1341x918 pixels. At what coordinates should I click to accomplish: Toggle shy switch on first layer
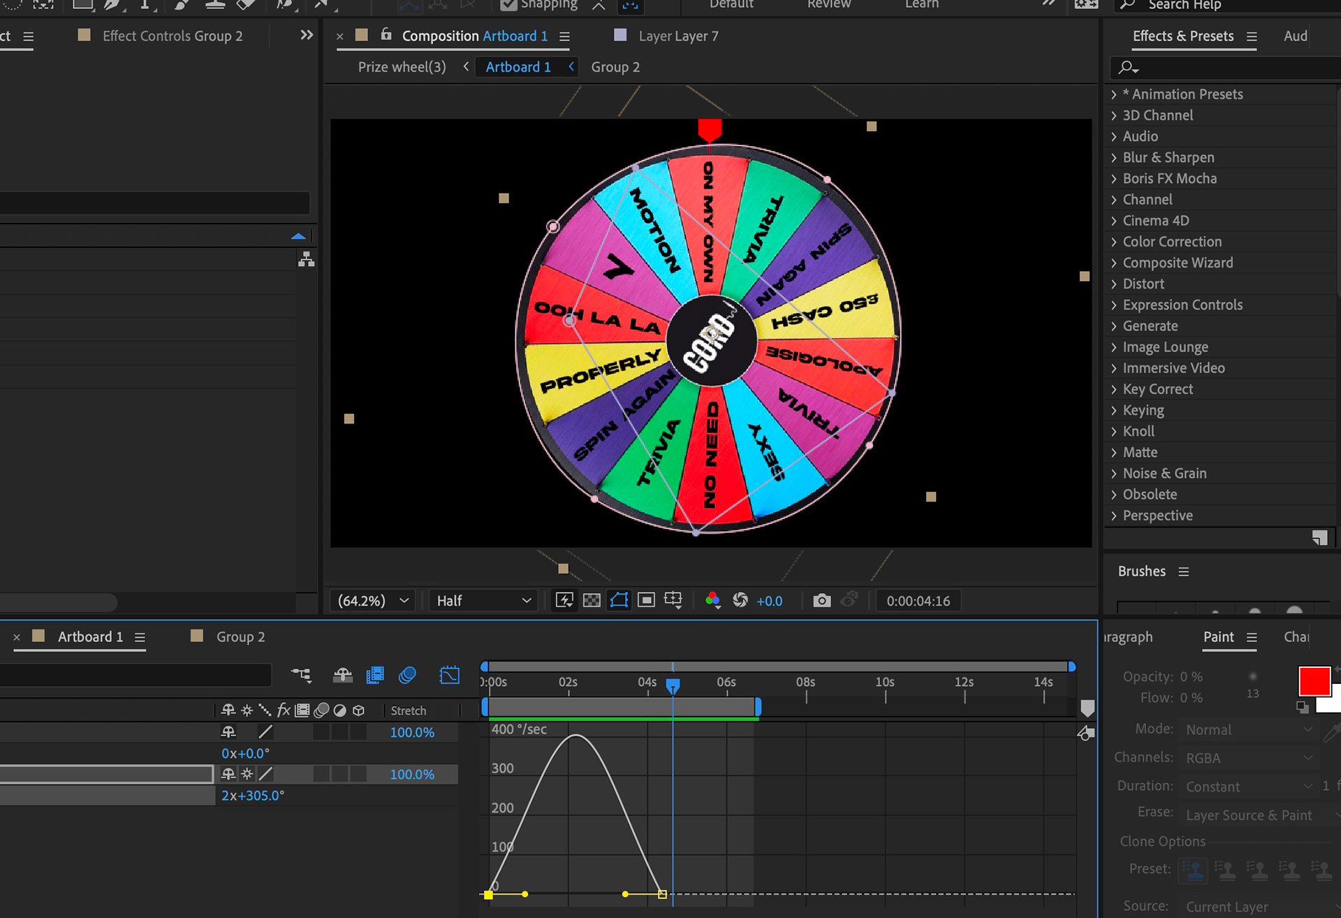pyautogui.click(x=228, y=732)
